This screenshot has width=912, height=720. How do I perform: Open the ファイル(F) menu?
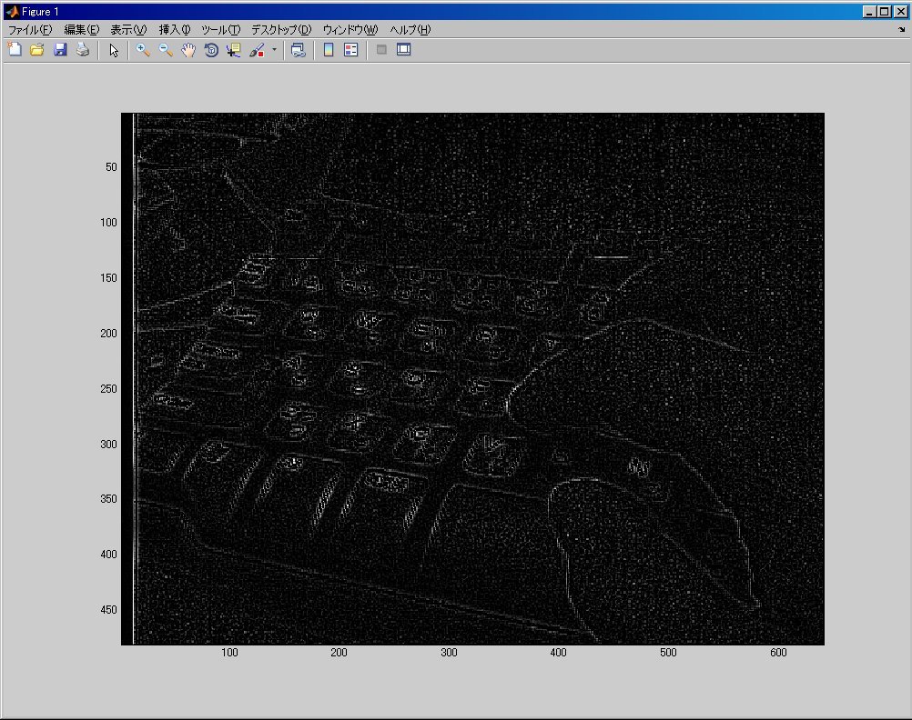(x=30, y=30)
